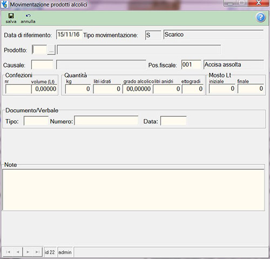This screenshot has width=270, height=259.
Task: Open product lookup with ellipsis button
Action: tap(51, 50)
